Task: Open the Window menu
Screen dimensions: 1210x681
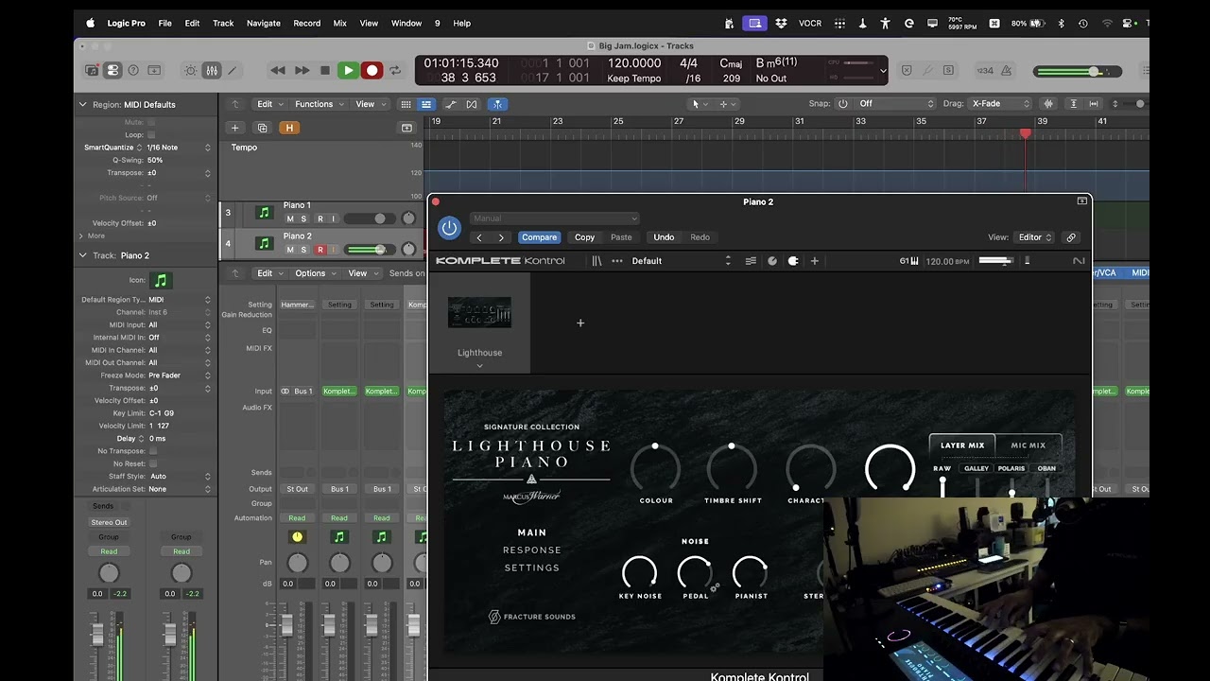Action: point(406,23)
